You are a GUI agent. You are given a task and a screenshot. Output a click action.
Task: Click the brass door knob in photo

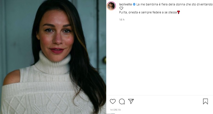[105, 60]
